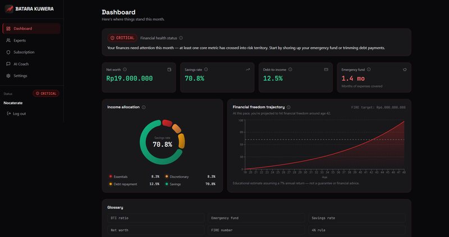
Task: Click info icon next to Emergency fund
Action: (369, 69)
